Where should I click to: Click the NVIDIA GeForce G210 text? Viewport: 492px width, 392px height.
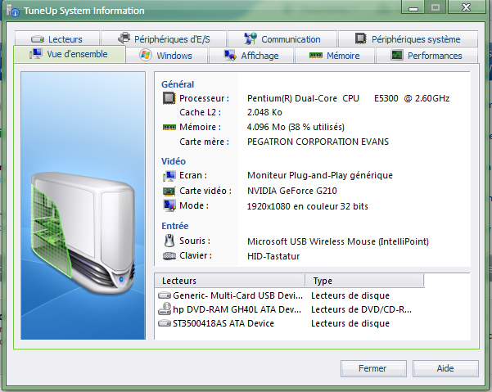coord(291,191)
